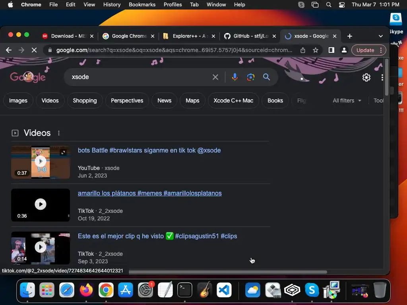Select the Xcode C++ Mac chip

233,100
